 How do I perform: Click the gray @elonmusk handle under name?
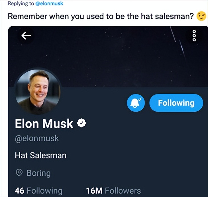click(37, 138)
